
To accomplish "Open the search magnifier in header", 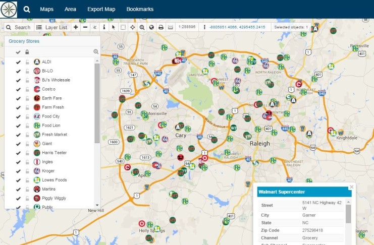I will 27,9.
